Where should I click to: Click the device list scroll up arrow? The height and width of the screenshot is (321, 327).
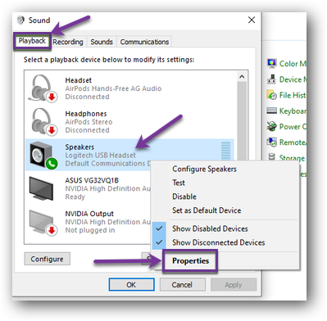click(x=242, y=77)
